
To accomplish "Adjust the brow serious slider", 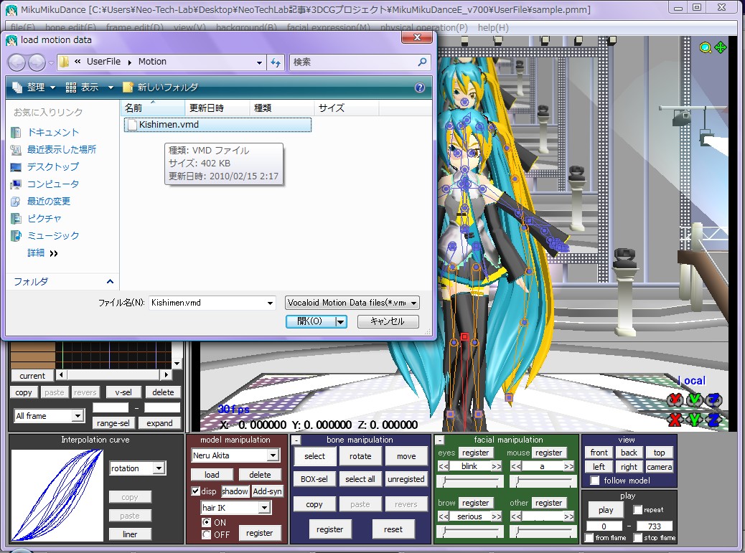I will click(470, 531).
